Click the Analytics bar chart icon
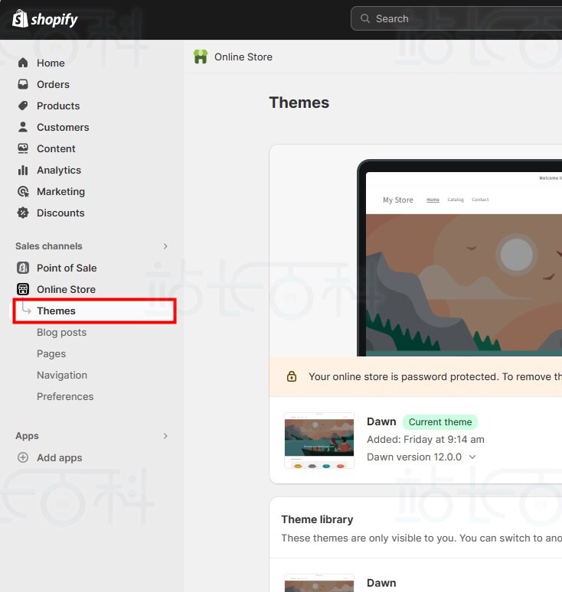Screen dimensions: 562x592 23,171
